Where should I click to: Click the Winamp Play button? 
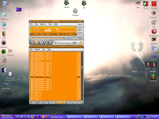(x=36, y=42)
